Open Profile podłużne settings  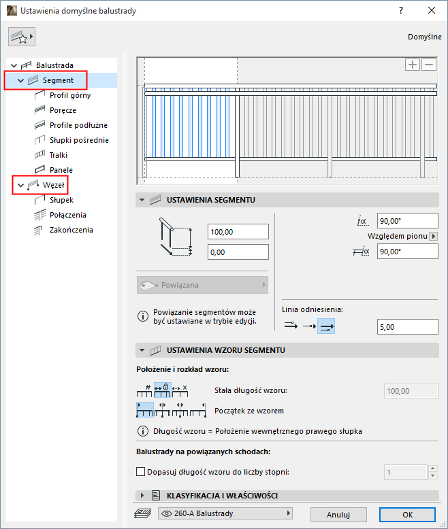78,125
